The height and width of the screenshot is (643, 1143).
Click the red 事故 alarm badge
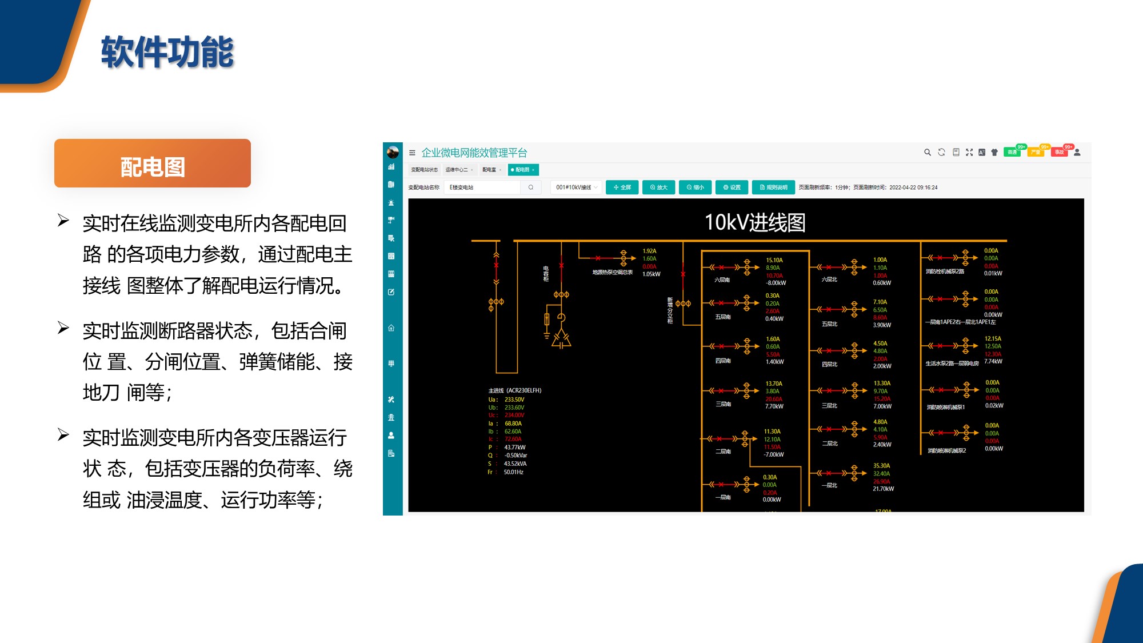tap(1059, 152)
